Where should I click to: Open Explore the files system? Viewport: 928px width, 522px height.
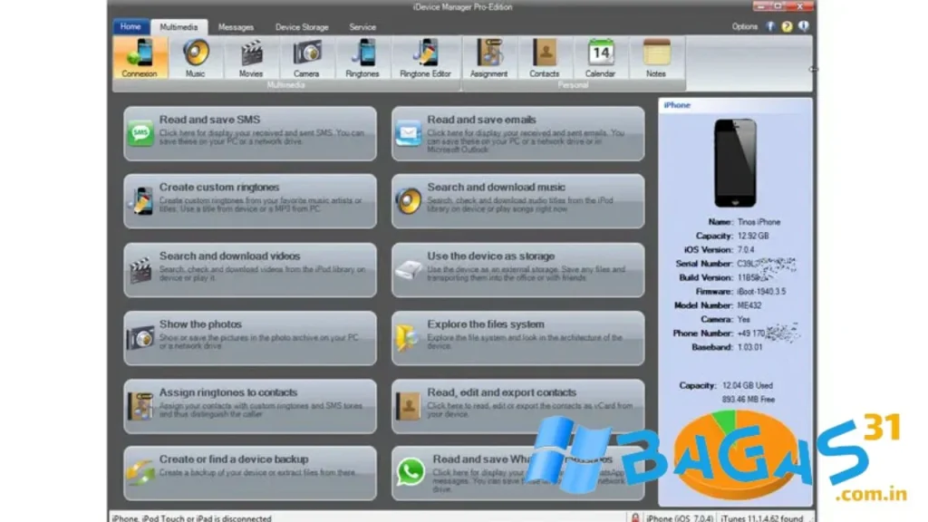[517, 338]
